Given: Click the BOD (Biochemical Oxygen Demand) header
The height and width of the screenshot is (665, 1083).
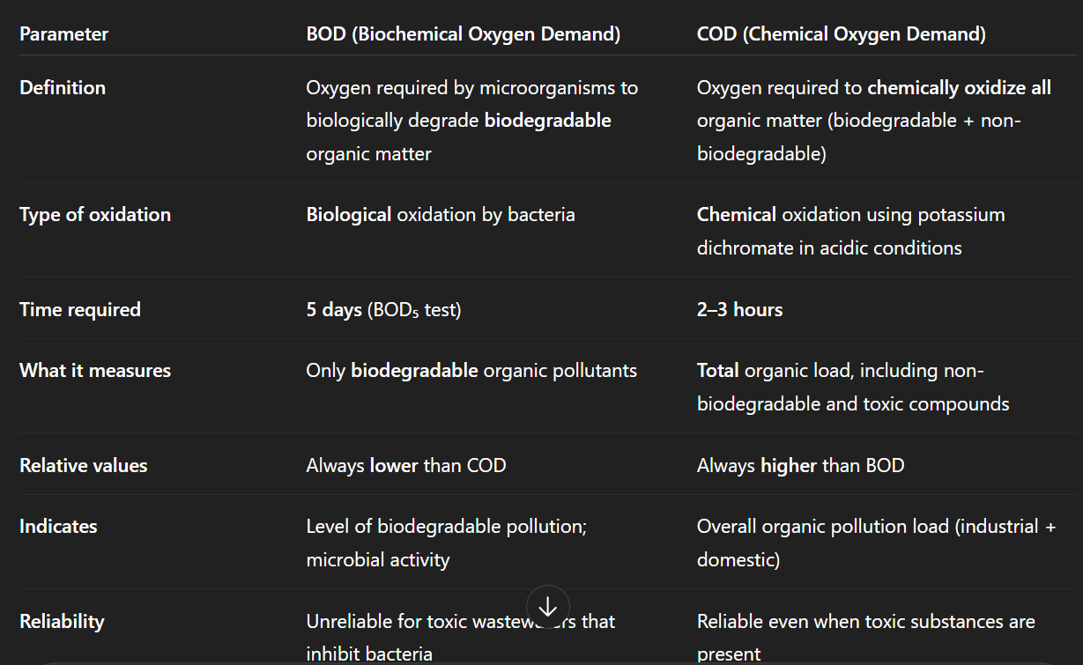Looking at the screenshot, I should [463, 34].
